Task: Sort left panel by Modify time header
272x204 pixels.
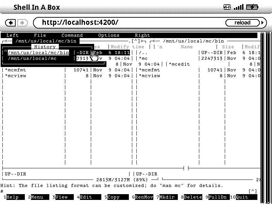Action: [x=127, y=47]
